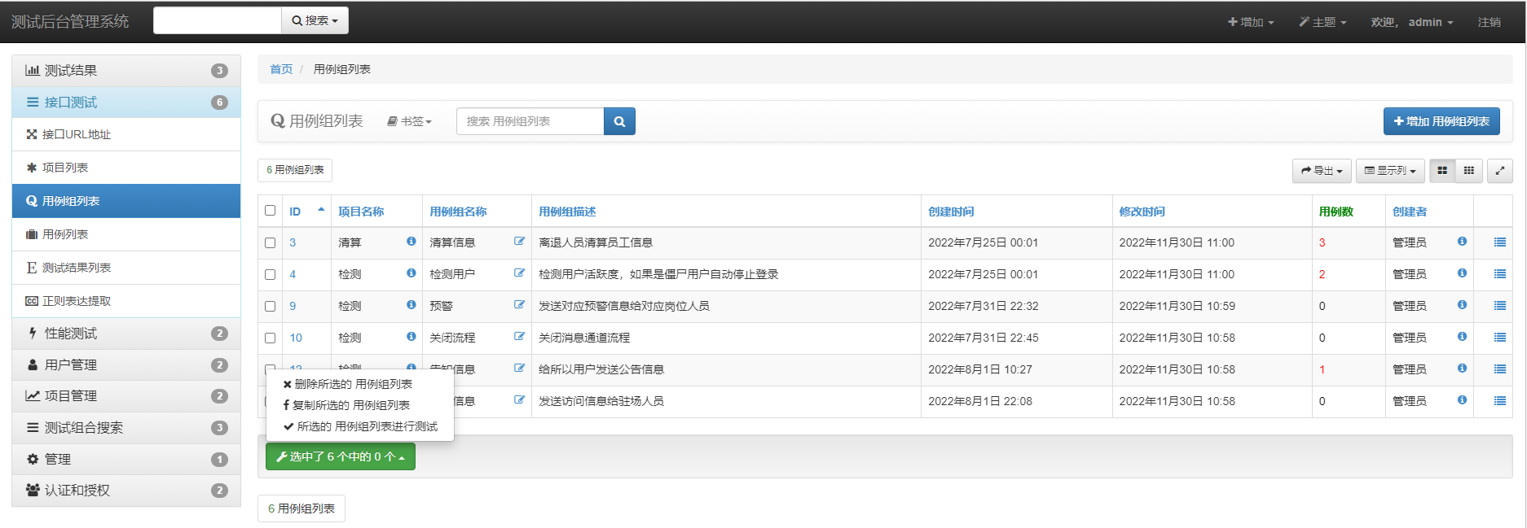
Task: Expand the 测试结果 sidebar section
Action: pos(126,71)
